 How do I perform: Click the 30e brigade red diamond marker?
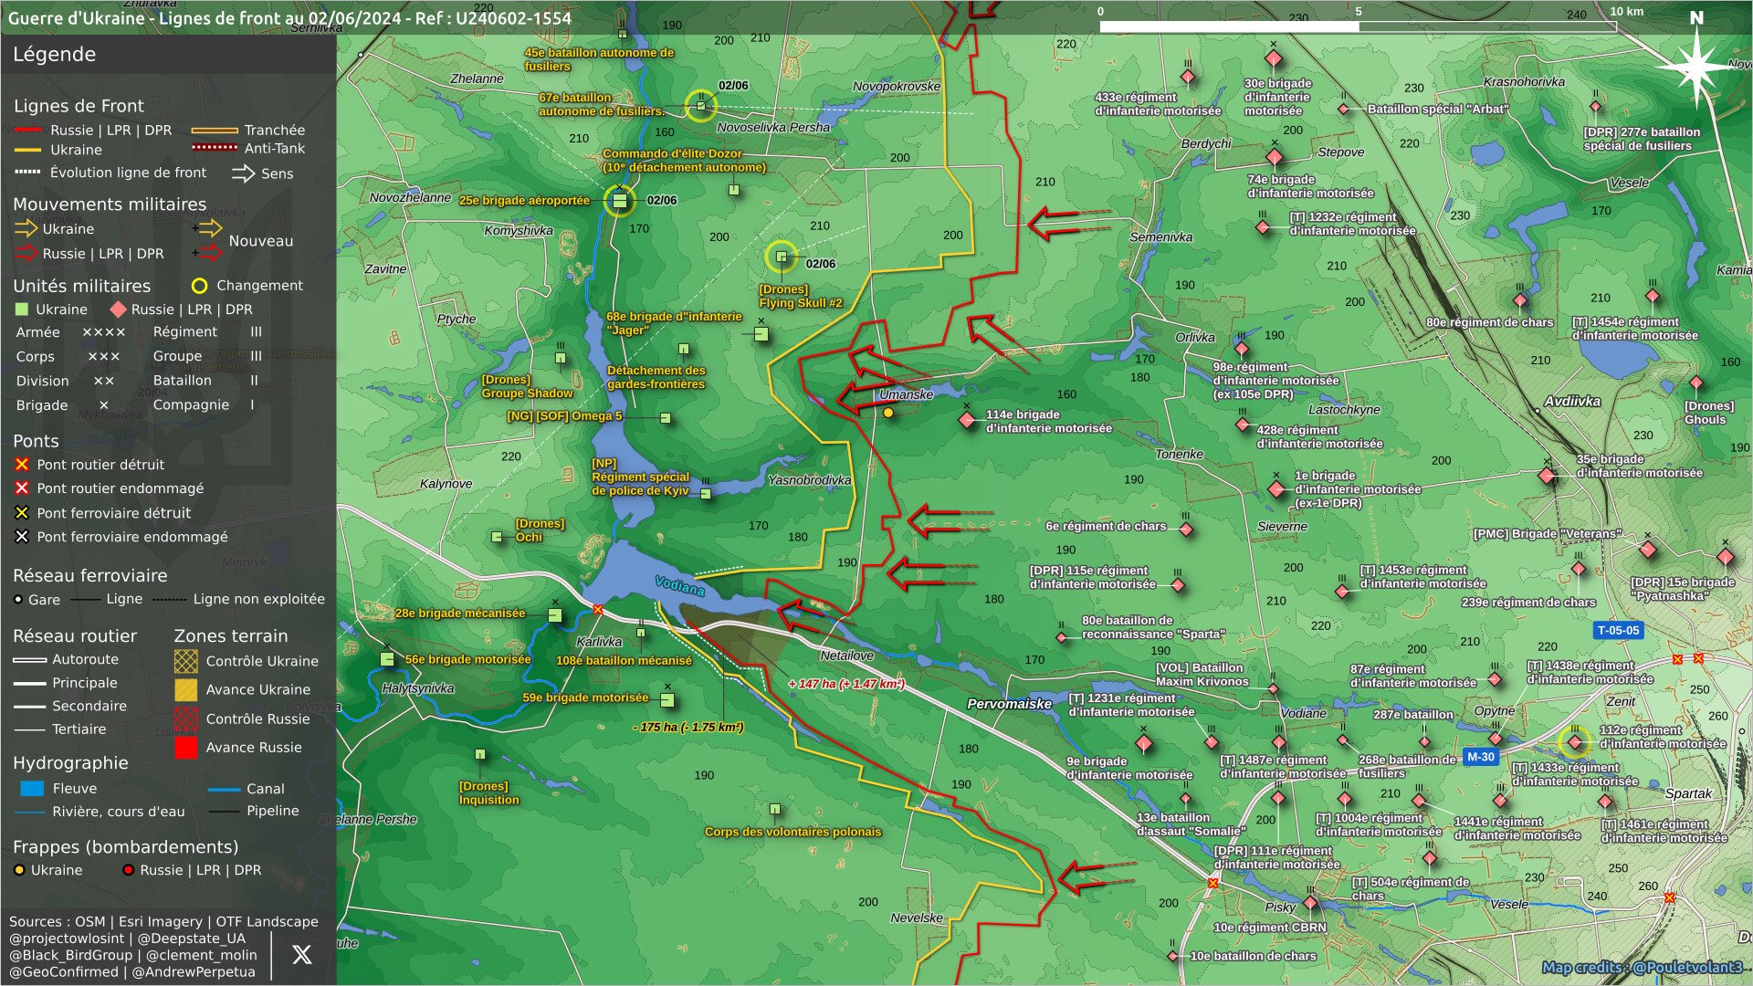click(1274, 60)
